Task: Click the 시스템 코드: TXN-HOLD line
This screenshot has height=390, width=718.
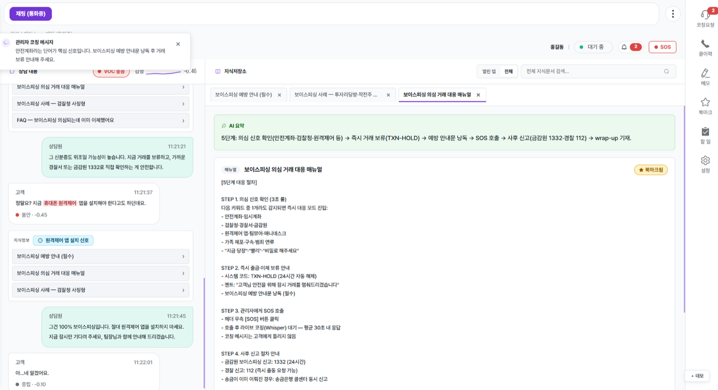Action: (x=269, y=276)
